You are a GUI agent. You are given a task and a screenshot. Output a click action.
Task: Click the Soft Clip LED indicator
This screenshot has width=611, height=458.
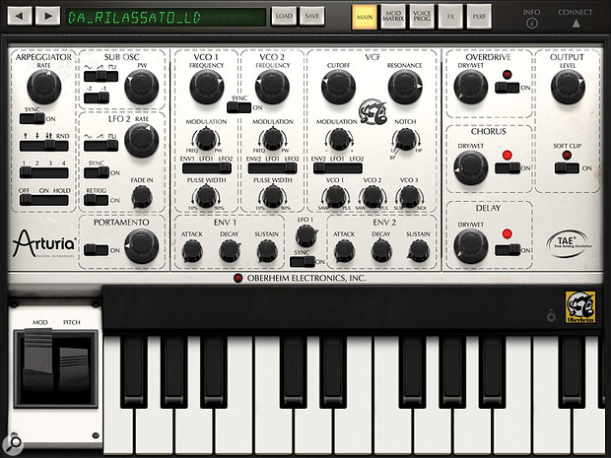pyautogui.click(x=567, y=155)
